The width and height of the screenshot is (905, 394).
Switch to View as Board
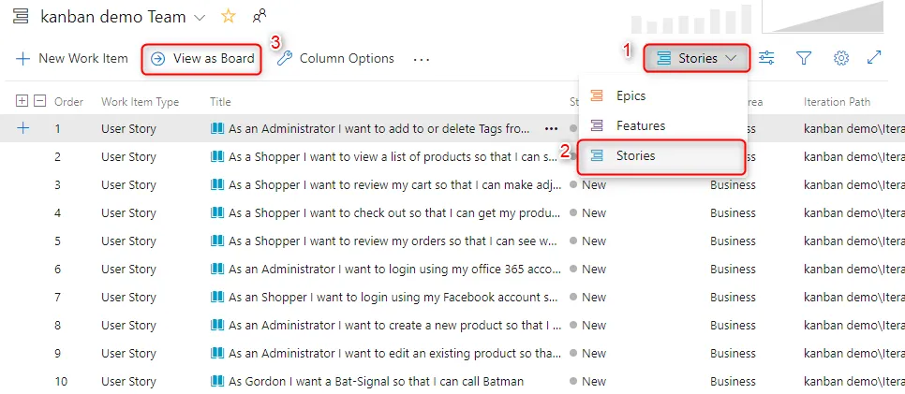[x=201, y=58]
